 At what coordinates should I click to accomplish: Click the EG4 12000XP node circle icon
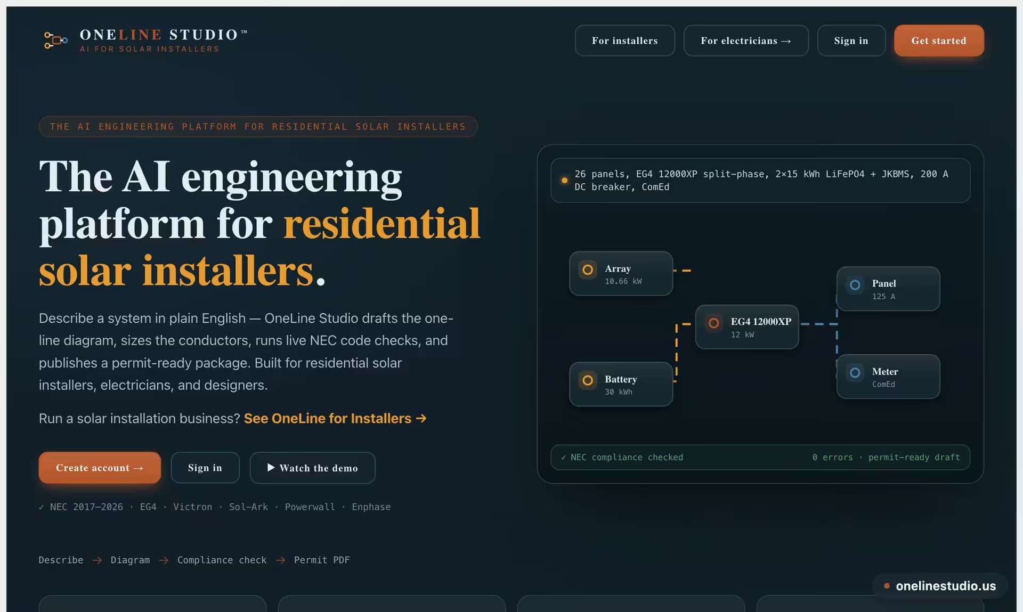(713, 323)
